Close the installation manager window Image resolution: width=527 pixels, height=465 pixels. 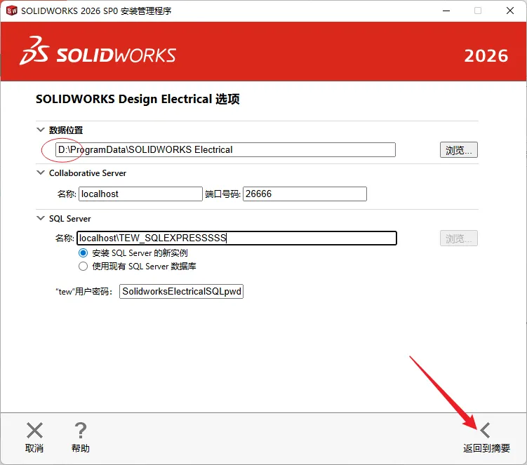tap(510, 11)
